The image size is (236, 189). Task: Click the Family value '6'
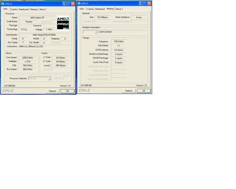click(23, 39)
